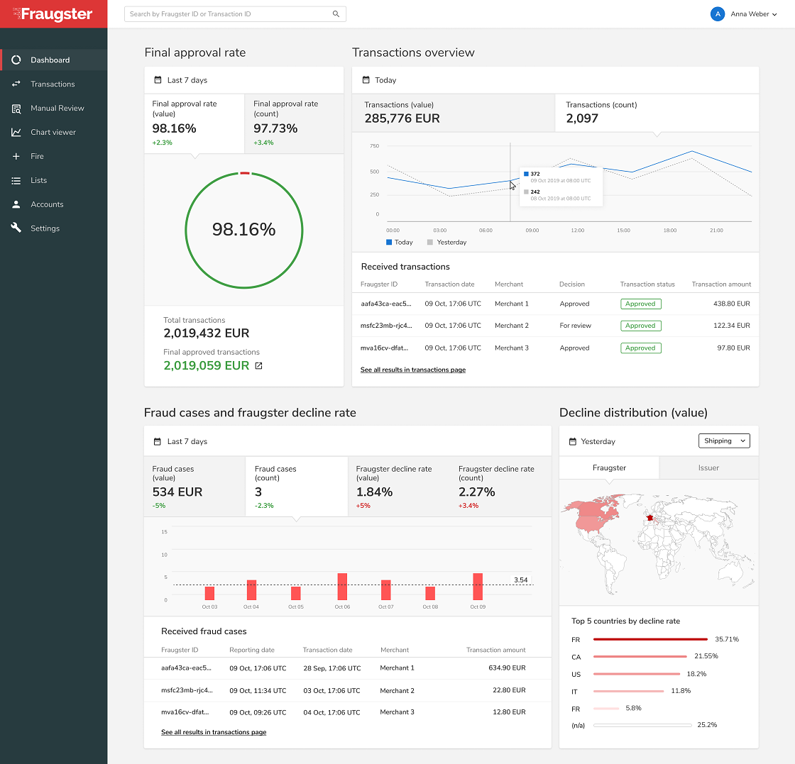This screenshot has height=764, width=795.
Task: Open Settings via the wrench icon
Action: point(16,228)
